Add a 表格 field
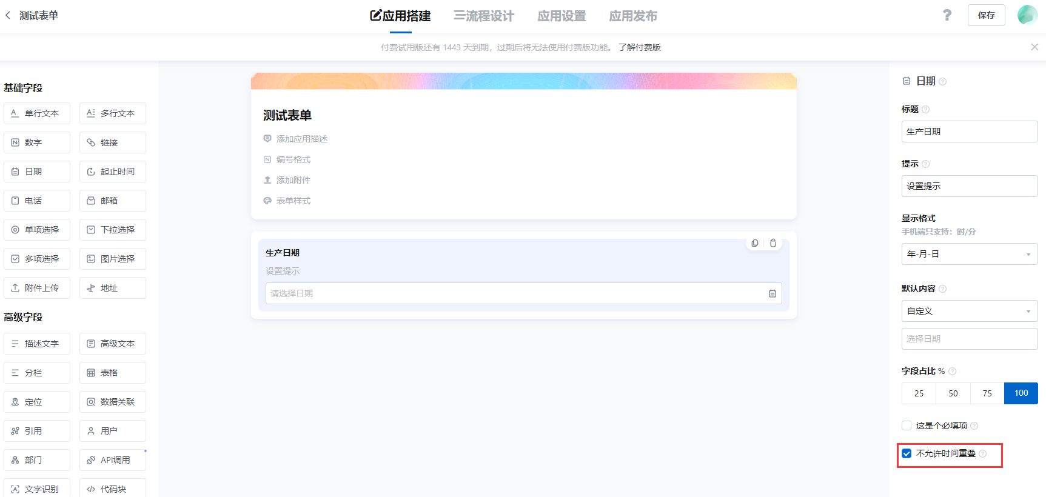Screen dimensions: 1046x497 [113, 373]
